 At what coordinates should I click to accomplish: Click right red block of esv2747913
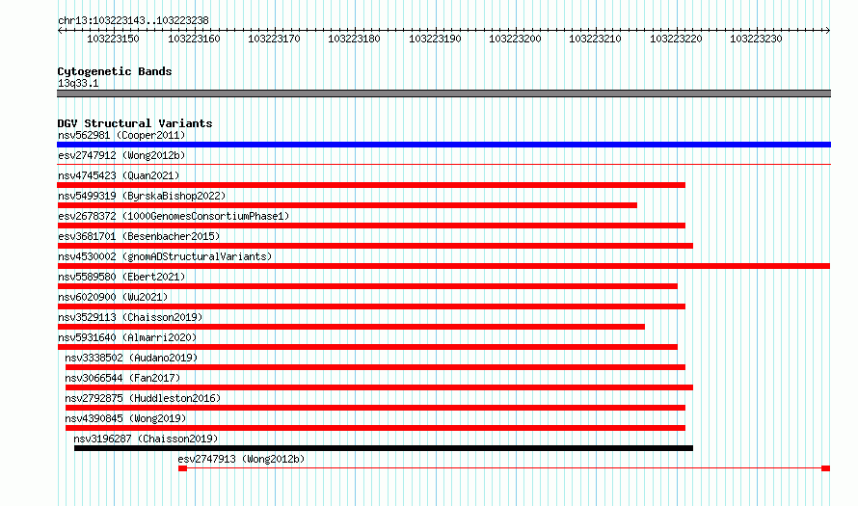click(x=826, y=468)
